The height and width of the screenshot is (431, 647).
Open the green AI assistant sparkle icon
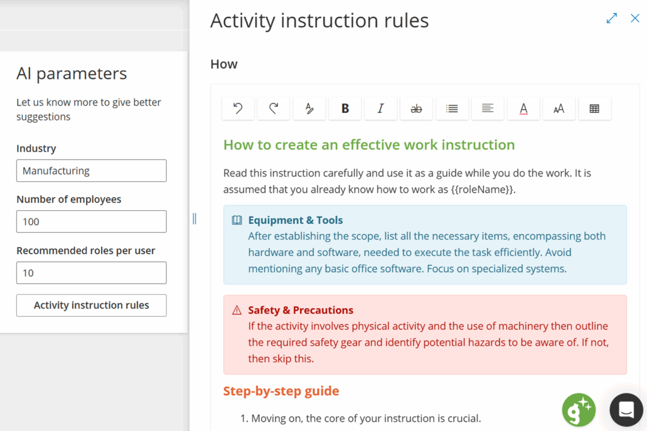pyautogui.click(x=578, y=409)
